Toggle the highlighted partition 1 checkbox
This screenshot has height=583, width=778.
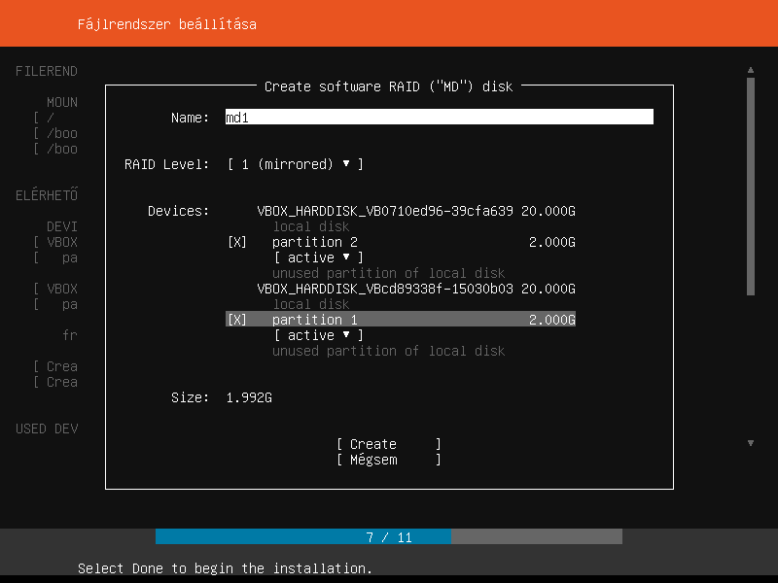tap(236, 320)
